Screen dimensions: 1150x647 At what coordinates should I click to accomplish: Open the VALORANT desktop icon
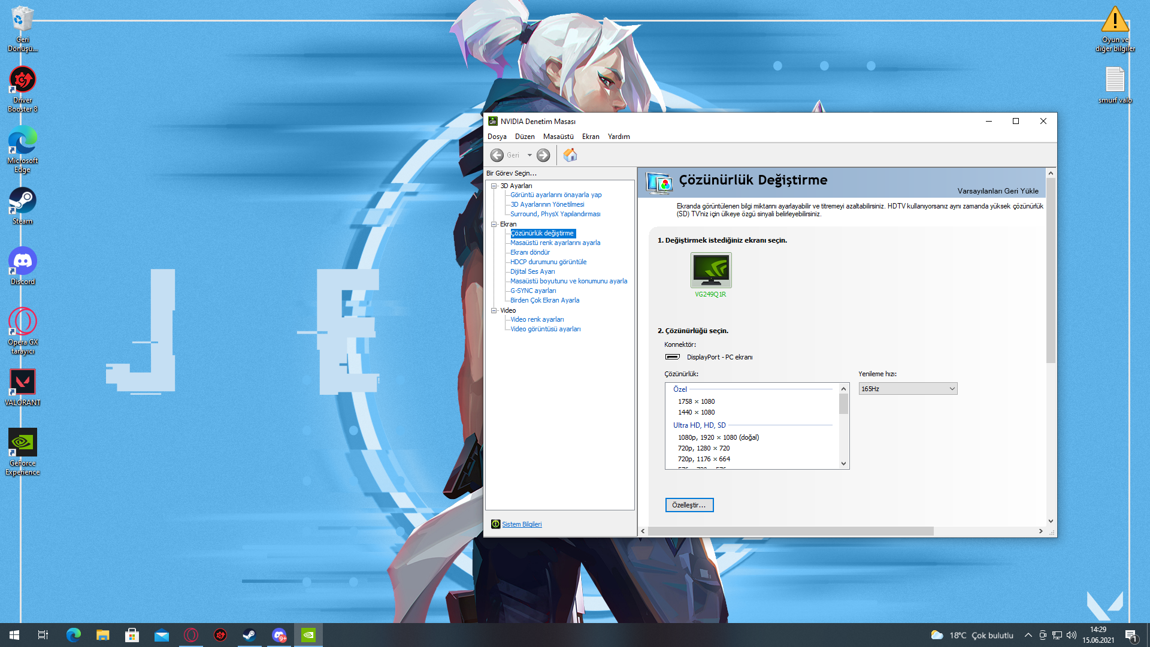pyautogui.click(x=23, y=383)
